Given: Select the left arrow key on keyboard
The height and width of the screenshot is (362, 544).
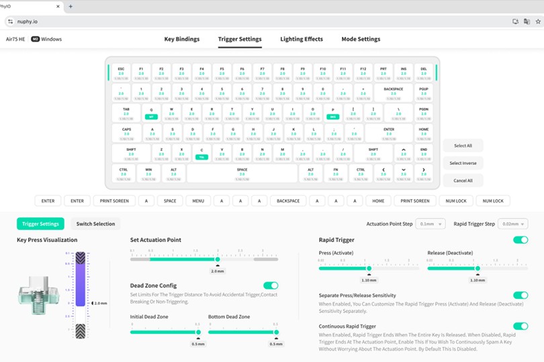Looking at the screenshot, I should (x=383, y=173).
